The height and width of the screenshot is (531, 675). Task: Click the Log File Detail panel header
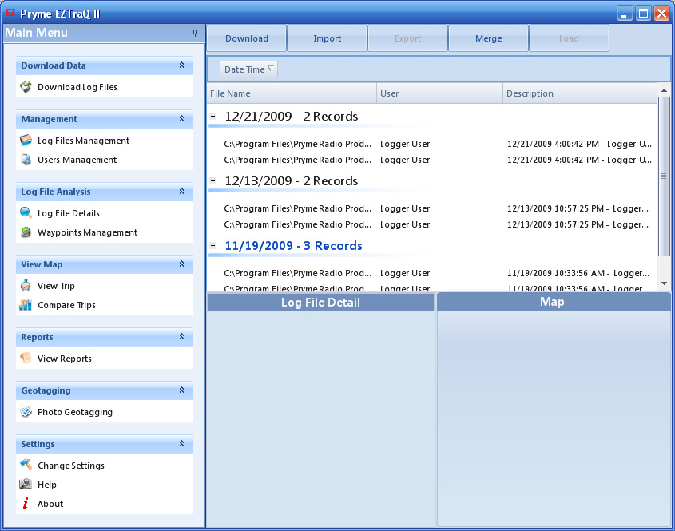point(320,303)
